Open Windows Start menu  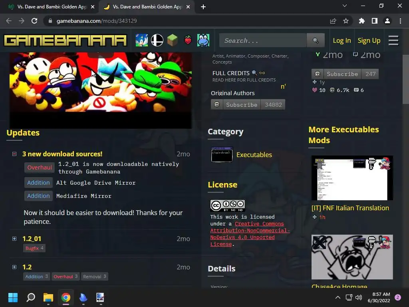click(x=13, y=297)
